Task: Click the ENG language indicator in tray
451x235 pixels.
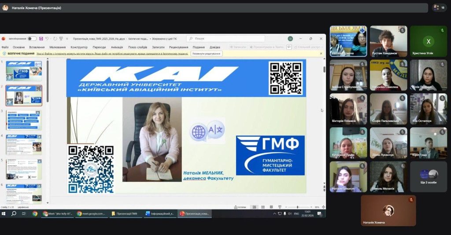Action: click(x=296, y=213)
